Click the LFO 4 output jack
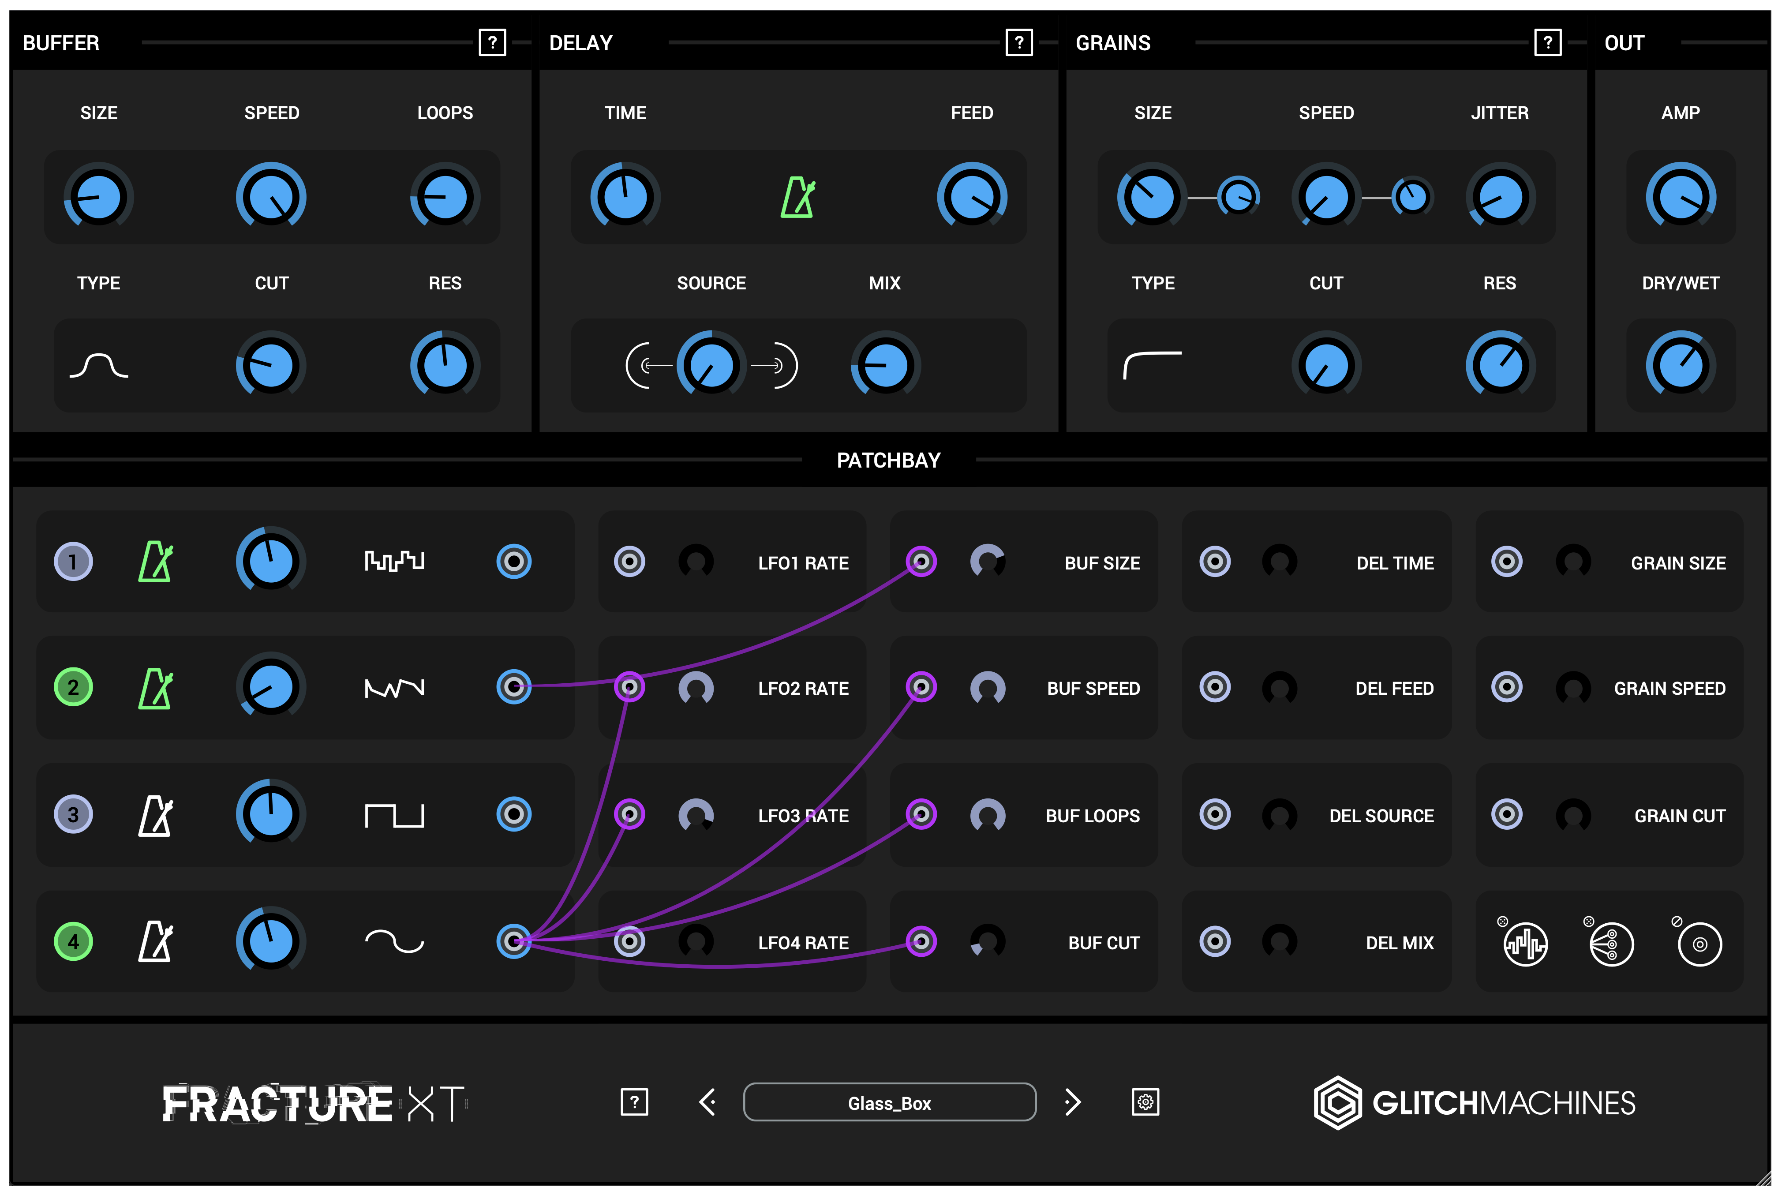 point(514,941)
